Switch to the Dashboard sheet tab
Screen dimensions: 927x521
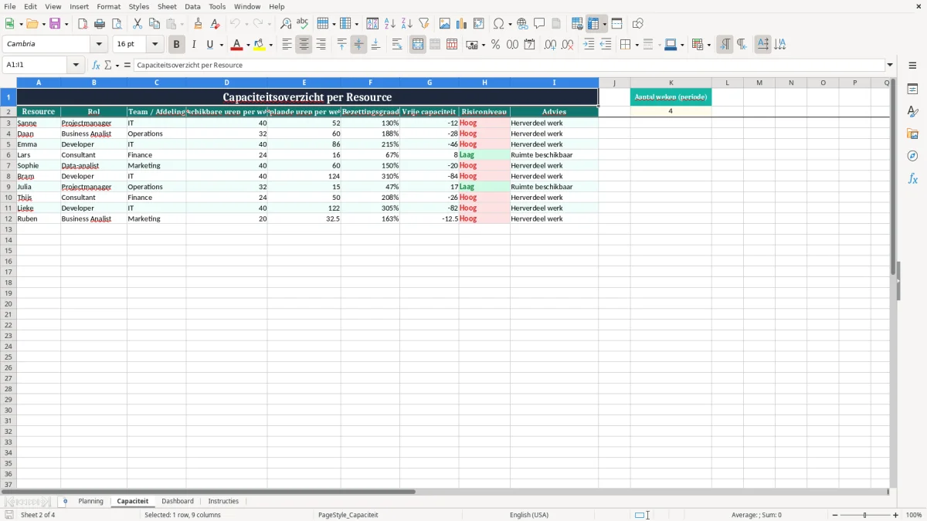178,501
